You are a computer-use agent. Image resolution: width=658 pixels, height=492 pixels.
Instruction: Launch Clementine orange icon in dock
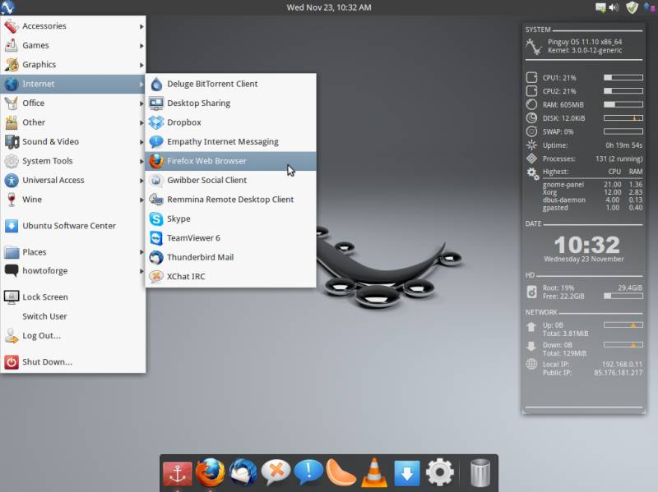click(x=341, y=473)
